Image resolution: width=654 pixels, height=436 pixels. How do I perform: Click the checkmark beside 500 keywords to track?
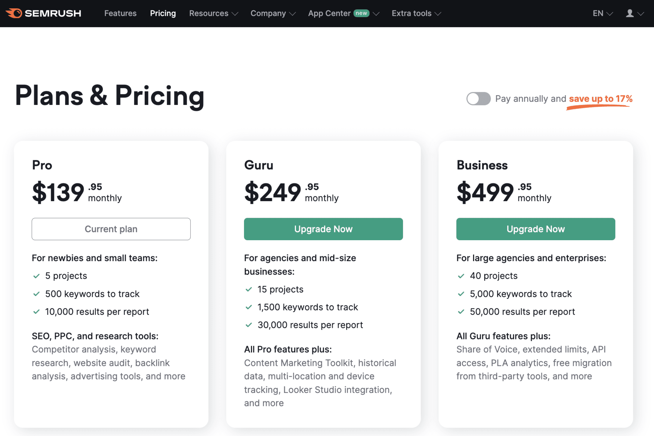coord(36,294)
